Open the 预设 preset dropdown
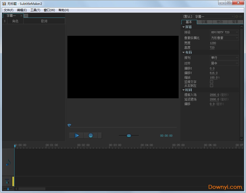 (224, 32)
